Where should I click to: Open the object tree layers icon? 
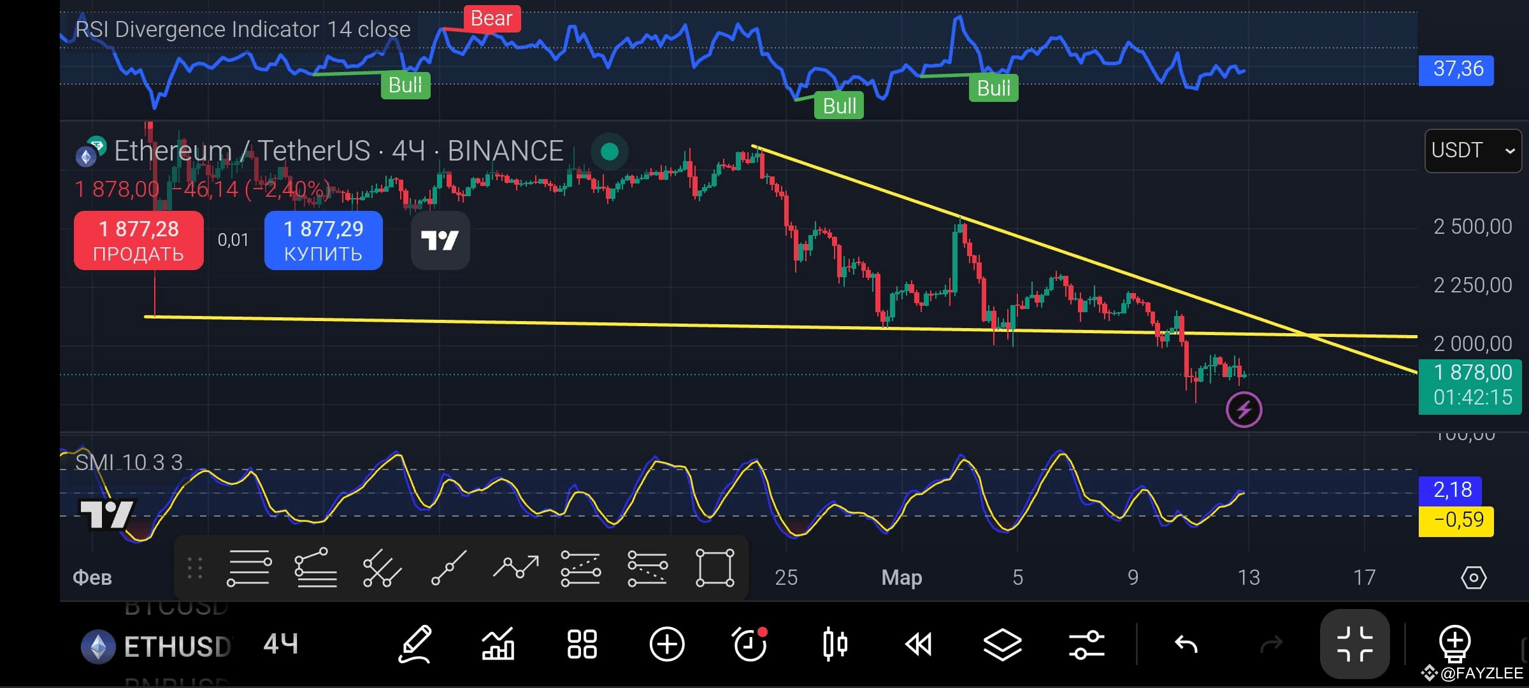pyautogui.click(x=1002, y=645)
